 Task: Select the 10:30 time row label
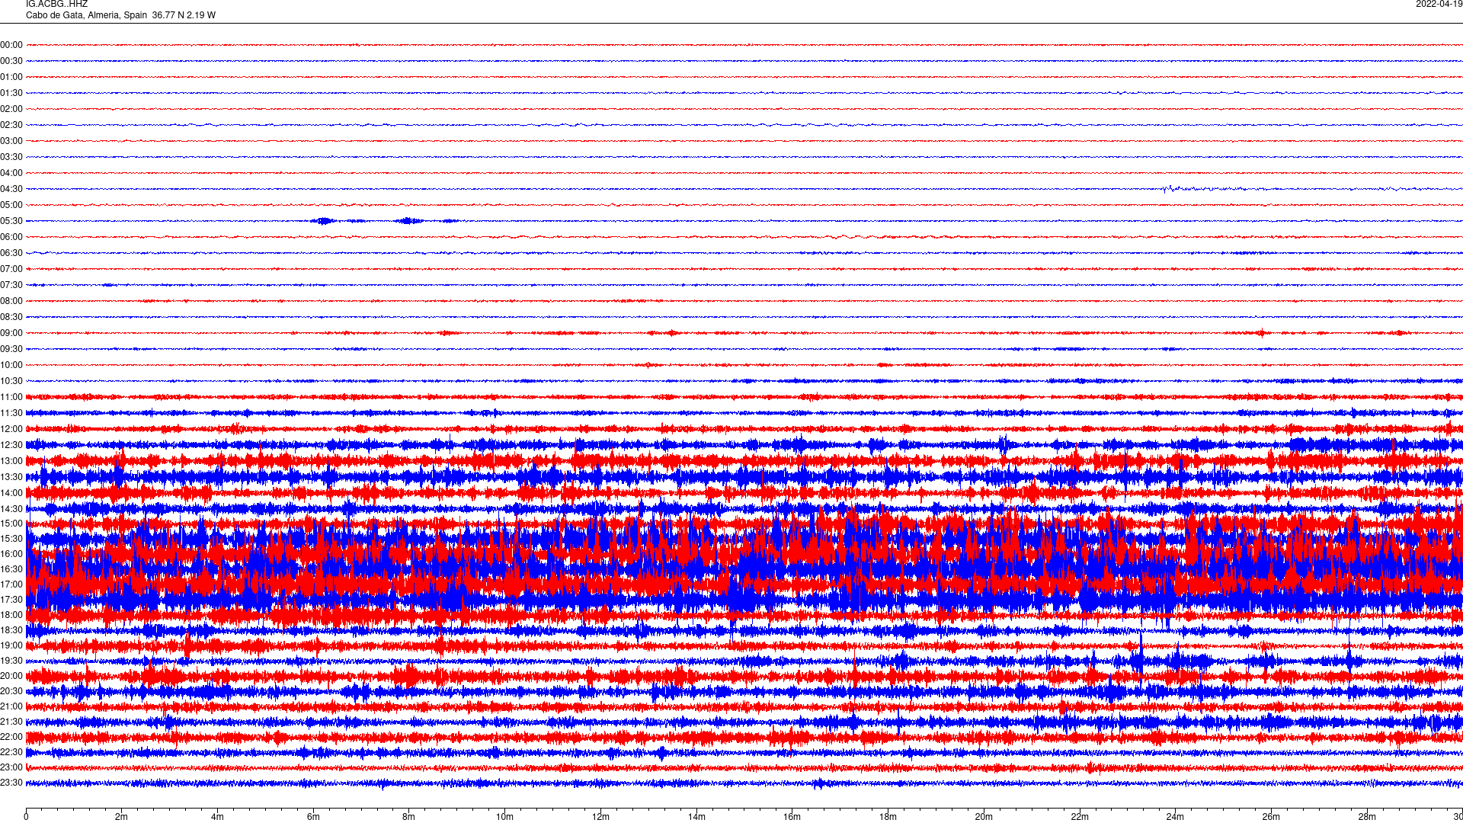[x=11, y=381]
